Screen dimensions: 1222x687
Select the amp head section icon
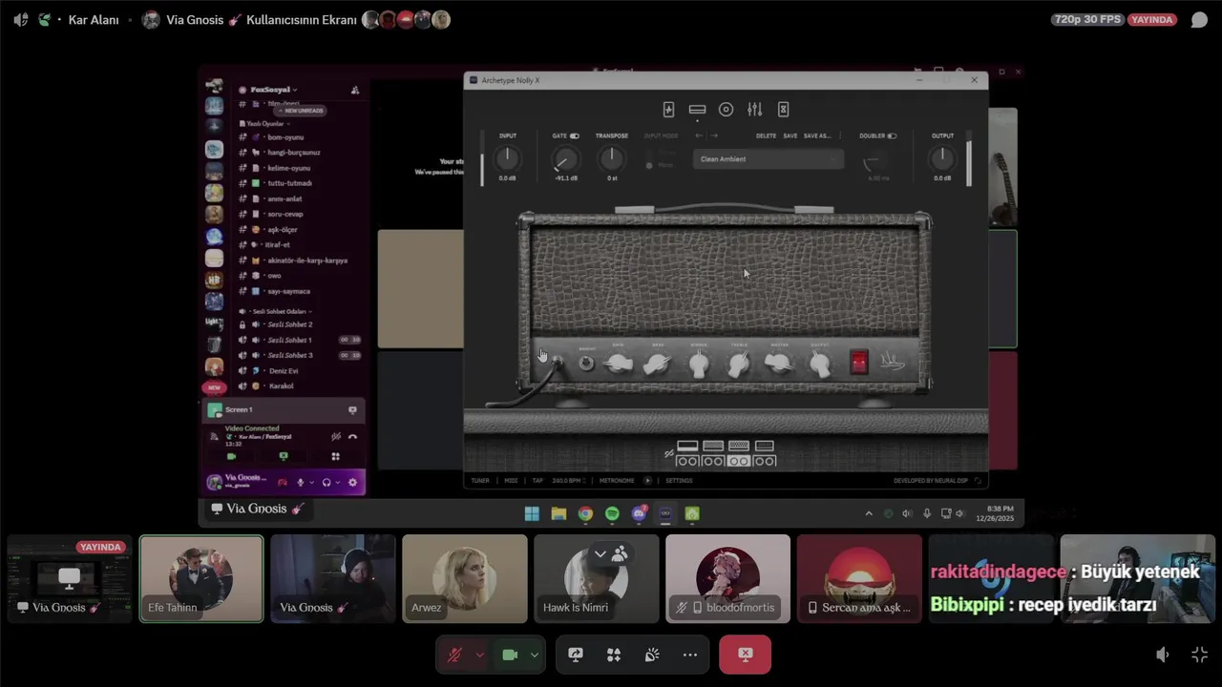(697, 110)
